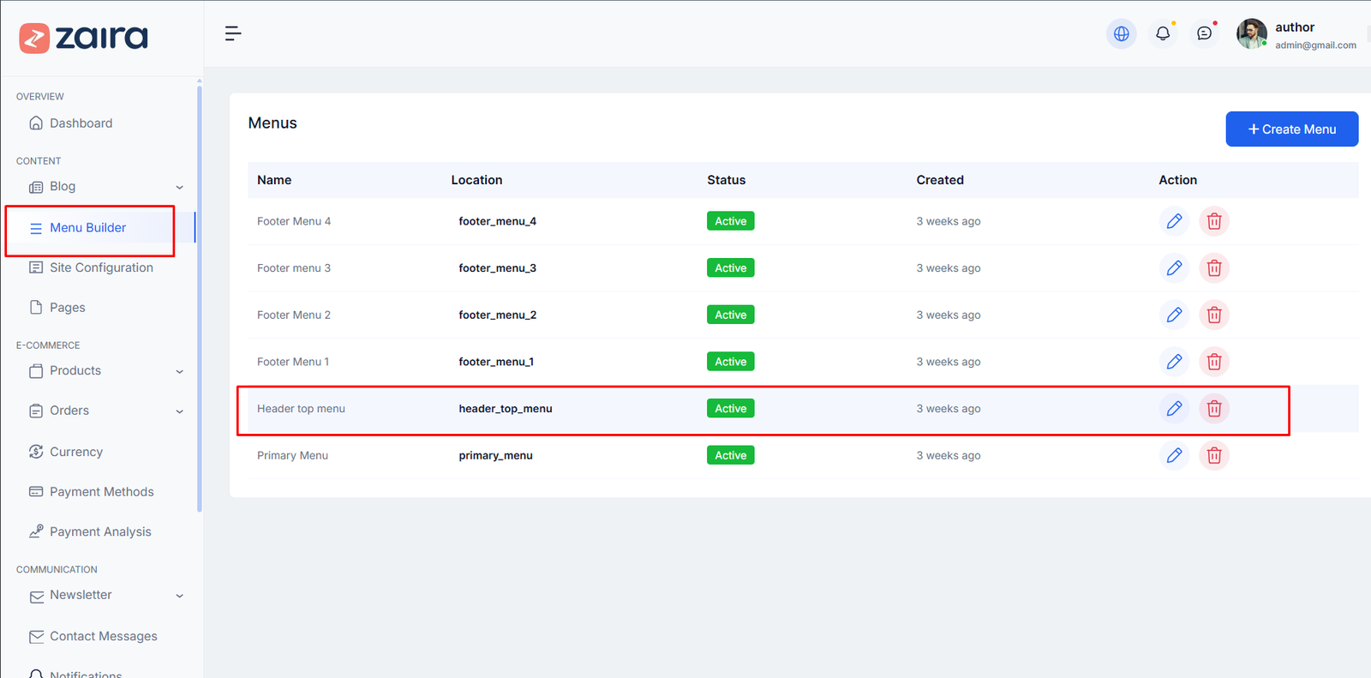The width and height of the screenshot is (1371, 678).
Task: Click the sidebar vertical scrollbar
Action: click(x=200, y=300)
